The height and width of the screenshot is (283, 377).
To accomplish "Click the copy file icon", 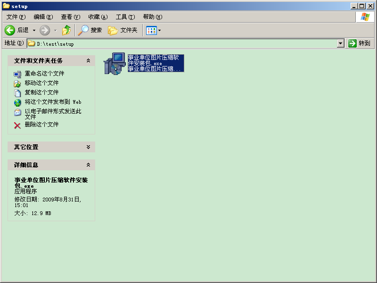I will pos(17,93).
